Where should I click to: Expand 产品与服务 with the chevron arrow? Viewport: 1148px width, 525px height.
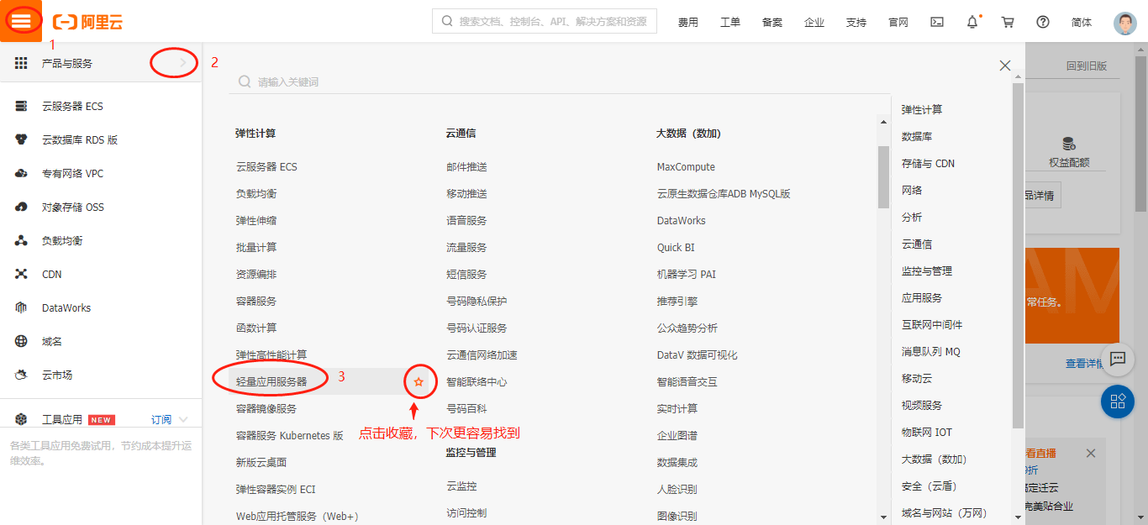[x=183, y=63]
